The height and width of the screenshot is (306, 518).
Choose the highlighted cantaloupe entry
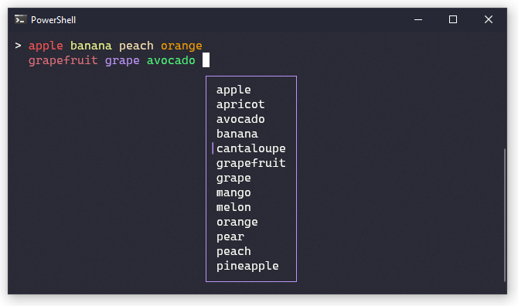tap(251, 148)
